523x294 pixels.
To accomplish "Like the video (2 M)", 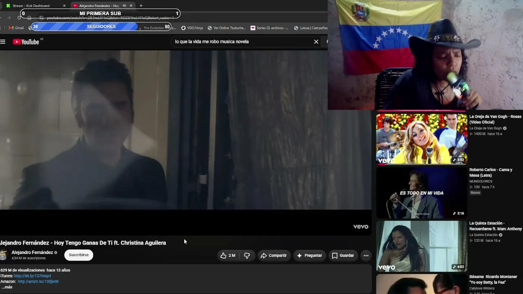I will pyautogui.click(x=228, y=256).
